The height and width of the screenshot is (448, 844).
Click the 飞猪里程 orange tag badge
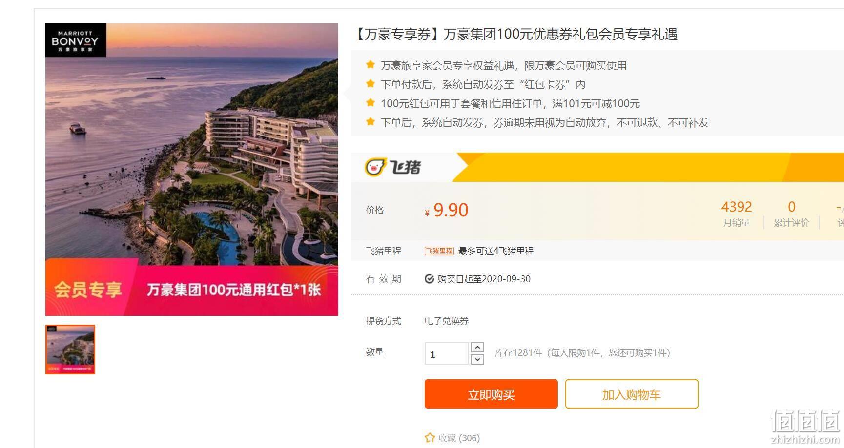(439, 251)
